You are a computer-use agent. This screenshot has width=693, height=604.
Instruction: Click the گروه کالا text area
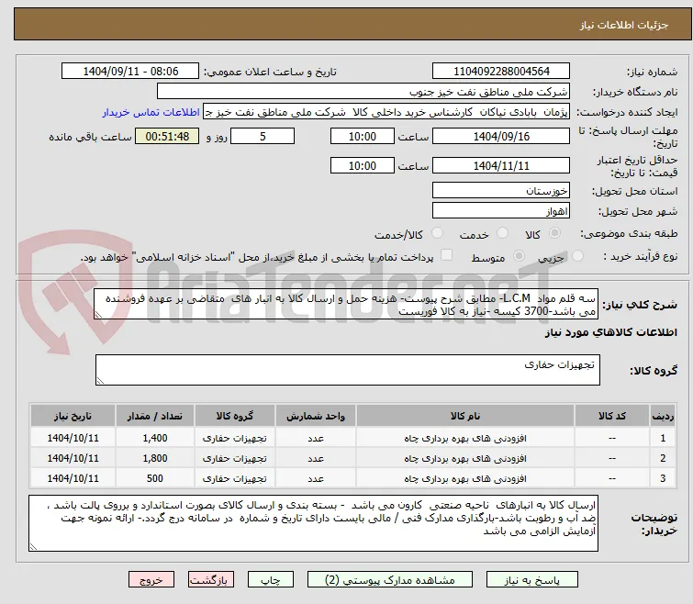coord(347,370)
